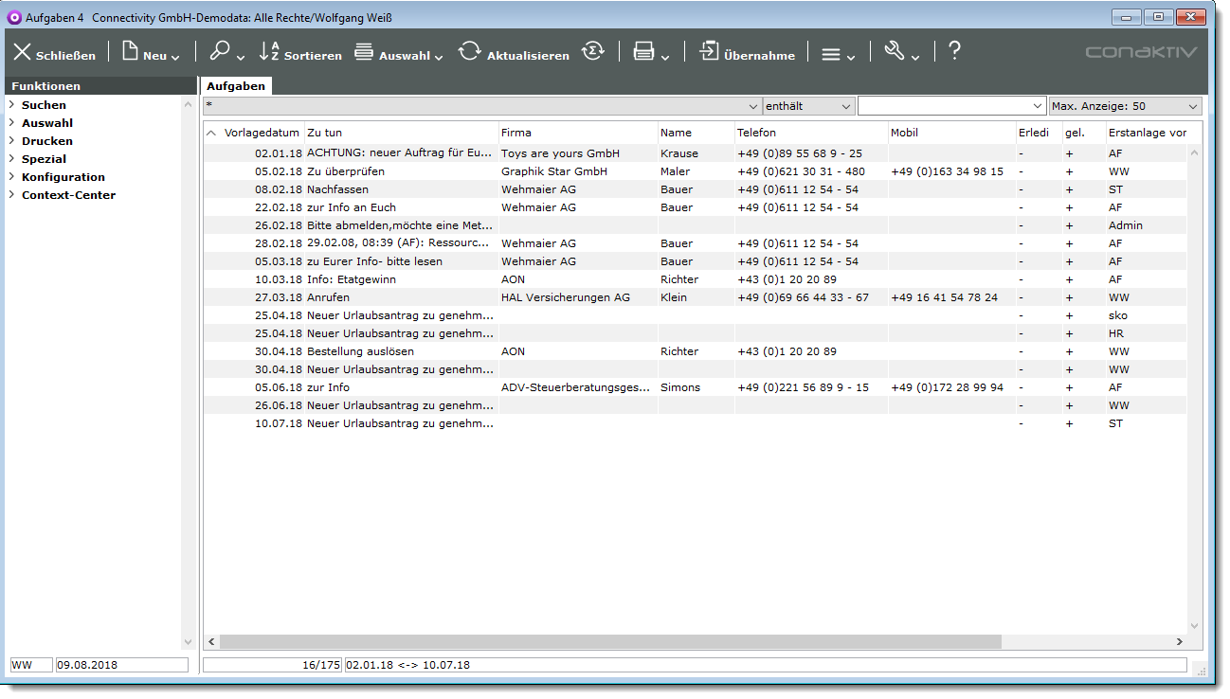Click the Übernahme import icon
1230x699 pixels.
[x=710, y=52]
